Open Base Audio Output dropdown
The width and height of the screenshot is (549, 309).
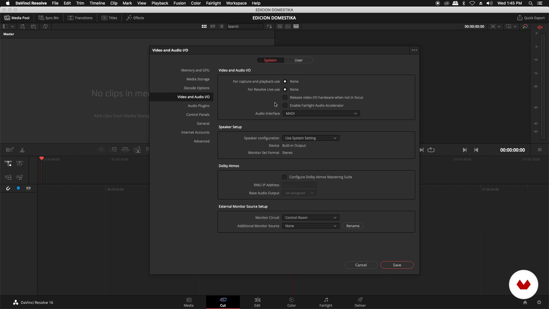click(x=299, y=193)
